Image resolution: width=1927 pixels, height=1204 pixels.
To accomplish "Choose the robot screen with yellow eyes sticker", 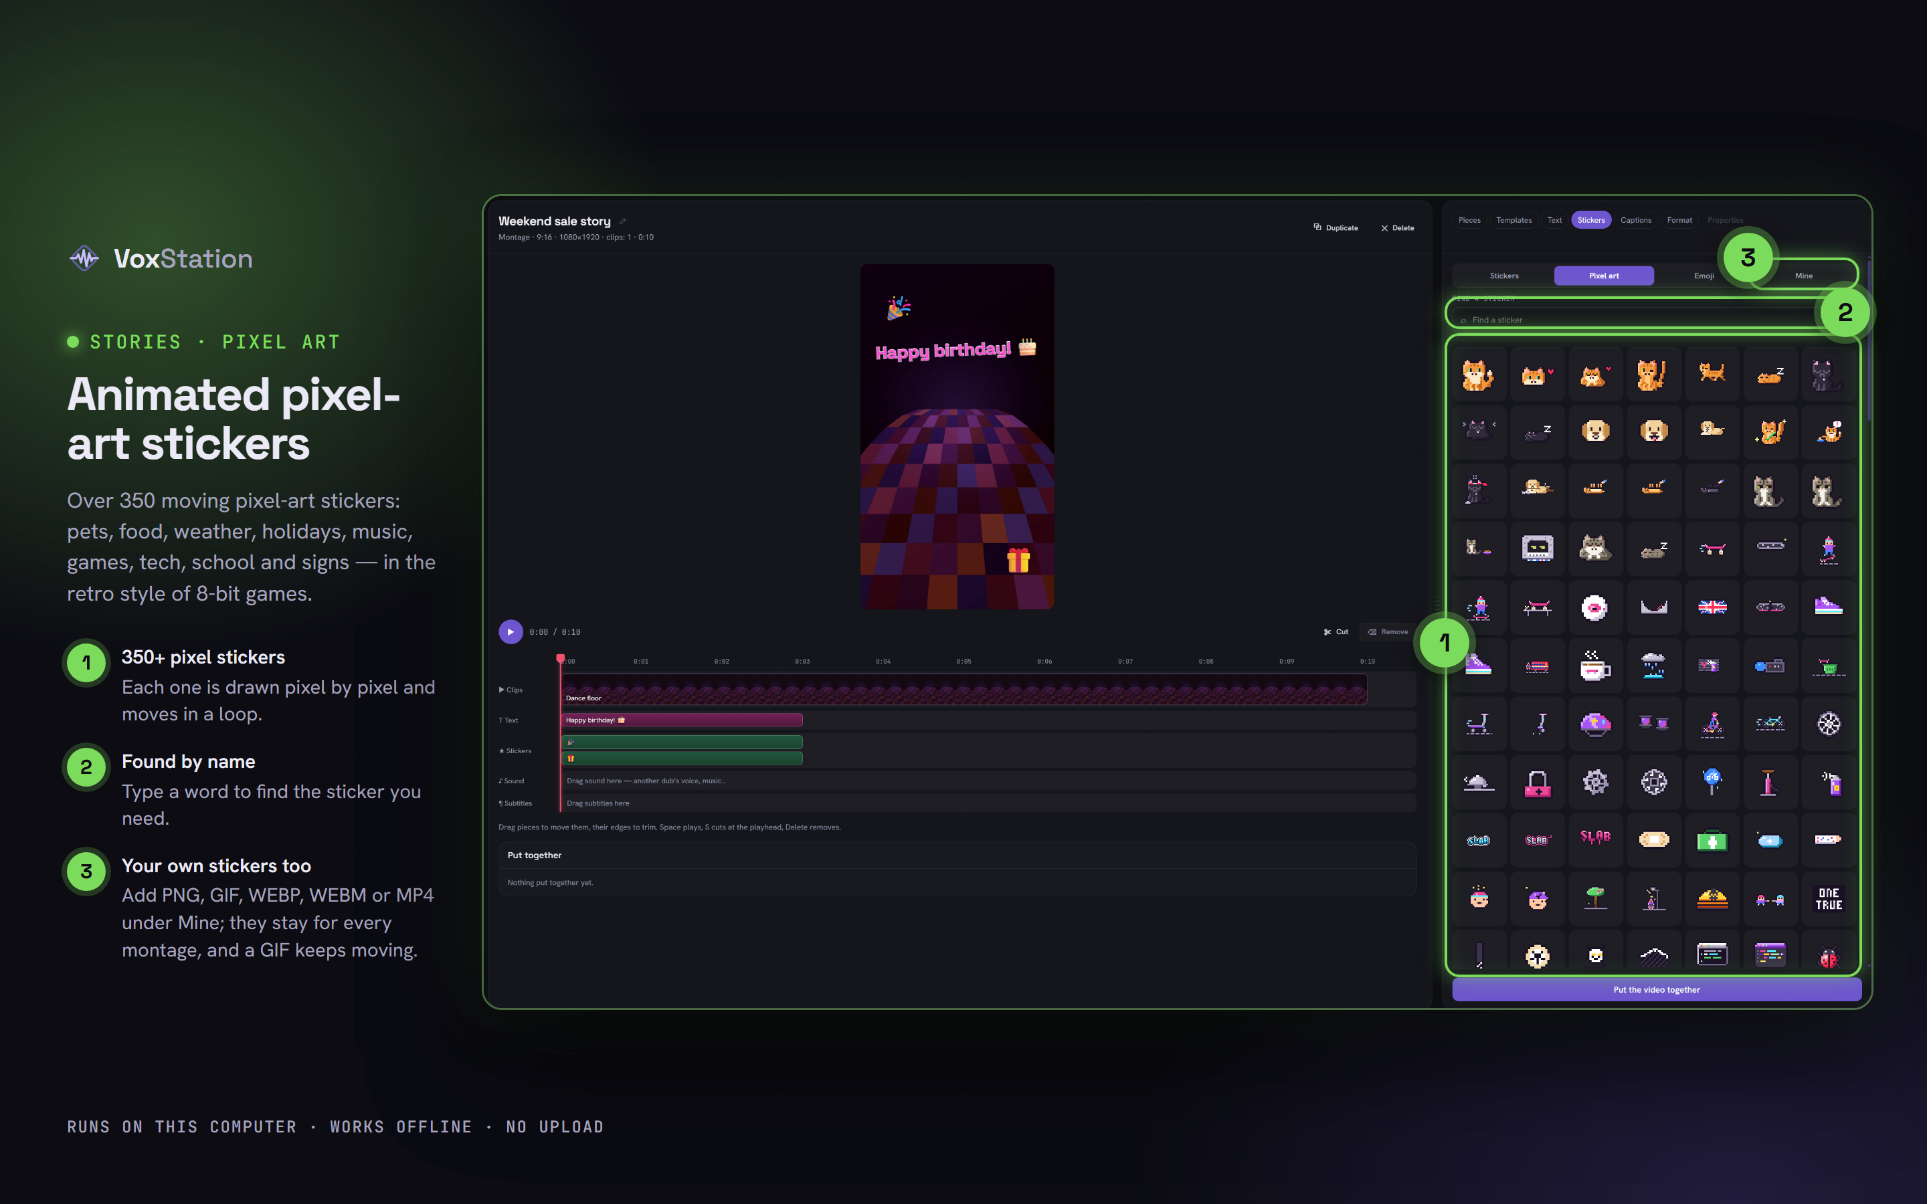I will tap(1537, 548).
